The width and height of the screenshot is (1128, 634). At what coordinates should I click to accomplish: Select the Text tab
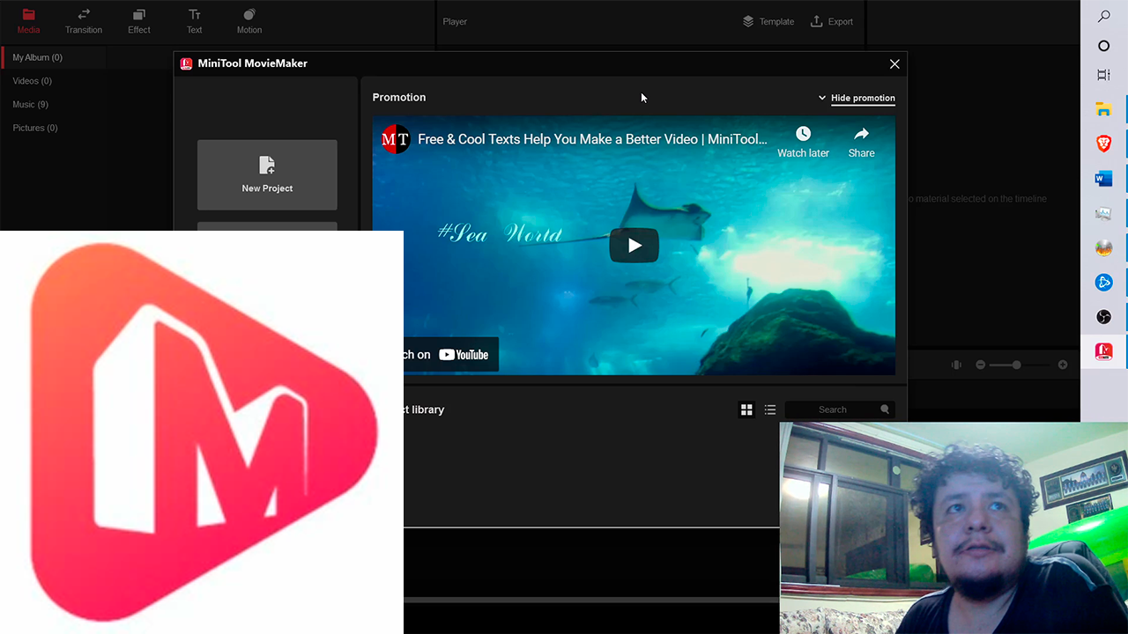[195, 21]
